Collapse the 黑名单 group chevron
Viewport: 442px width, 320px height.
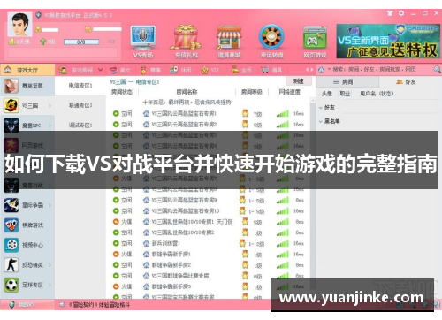pos(321,121)
